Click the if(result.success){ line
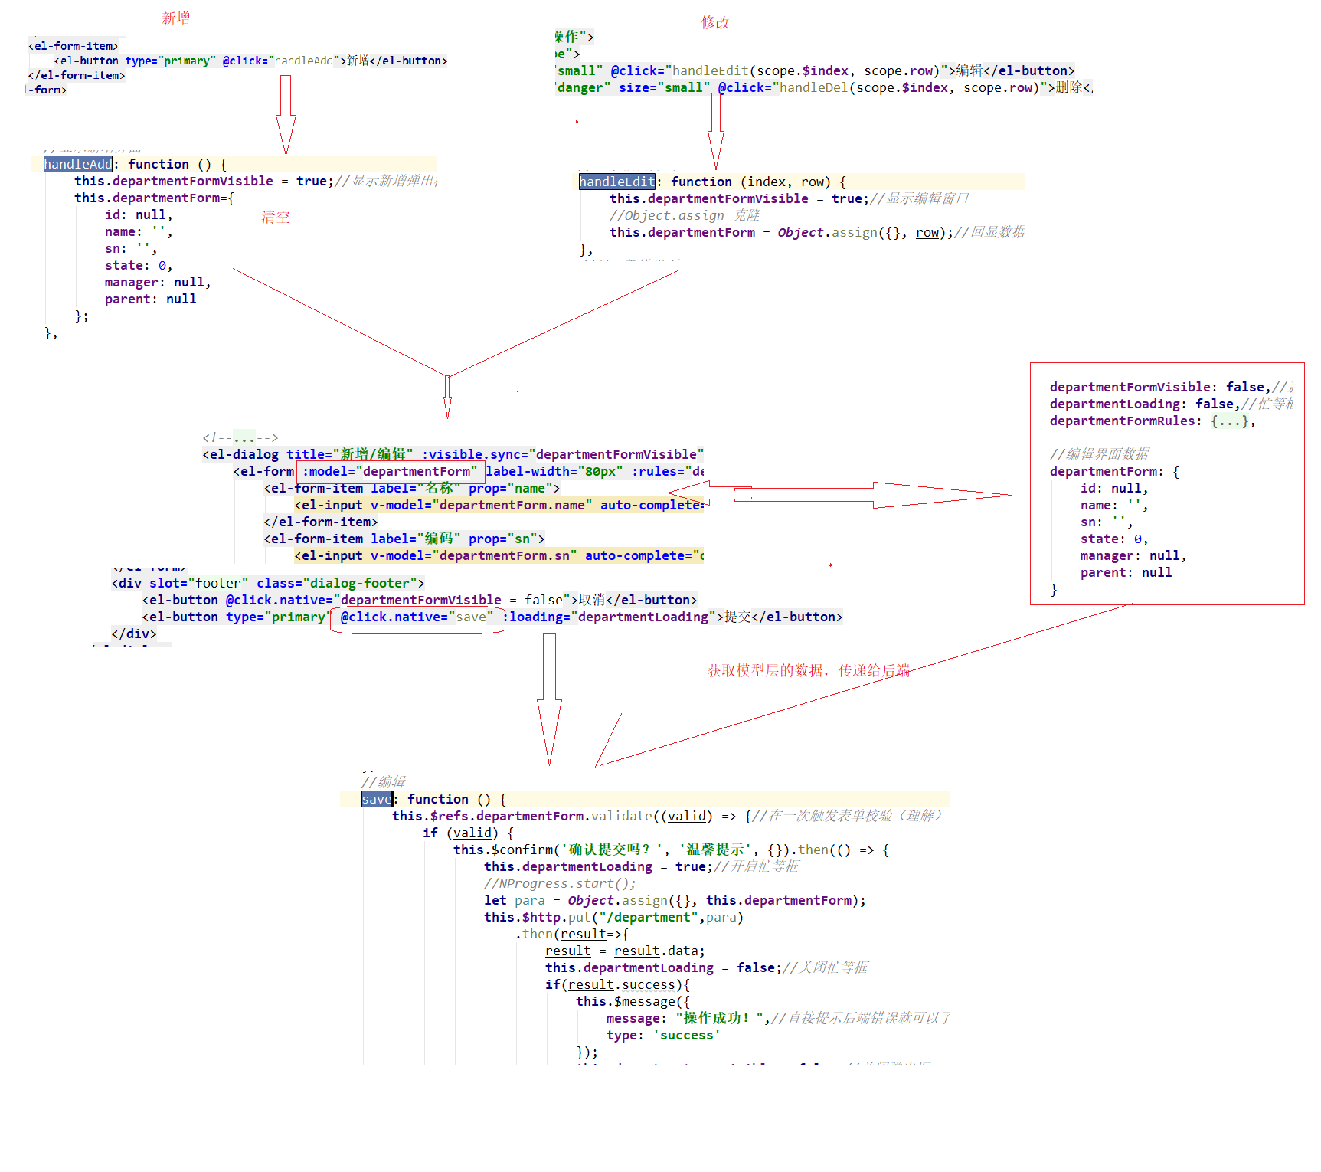Image resolution: width=1321 pixels, height=1172 pixels. [x=618, y=984]
